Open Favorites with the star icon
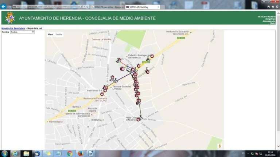The width and height of the screenshot is (280, 157). click(273, 7)
